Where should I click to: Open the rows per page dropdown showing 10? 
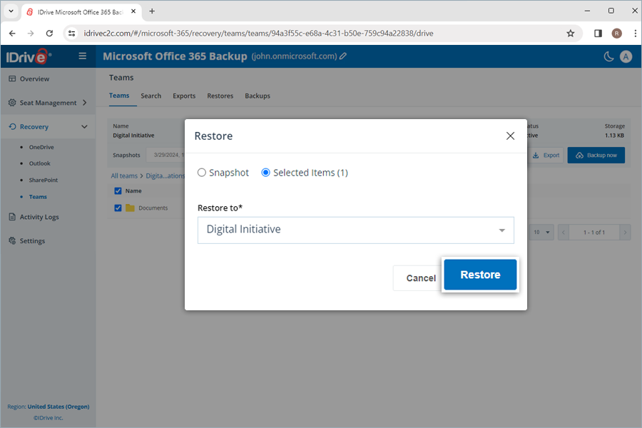tap(541, 233)
